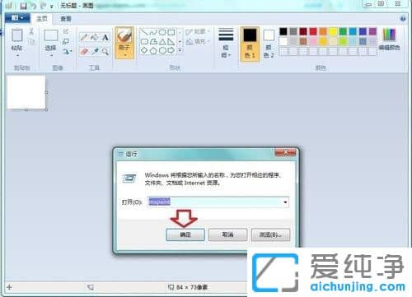The width and height of the screenshot is (412, 297).
Task: Select the Text tool letter A
Action: [x=105, y=38]
